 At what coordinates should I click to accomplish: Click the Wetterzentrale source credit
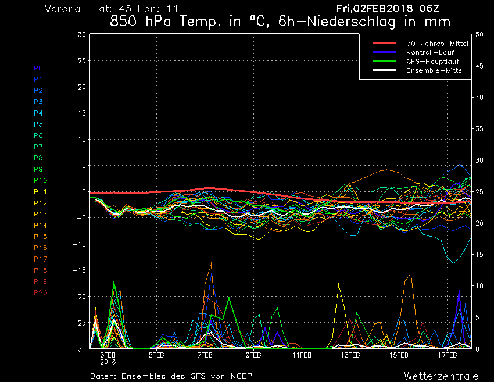click(441, 376)
